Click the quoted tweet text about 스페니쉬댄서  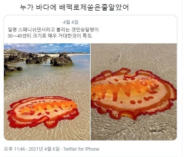(53, 33)
